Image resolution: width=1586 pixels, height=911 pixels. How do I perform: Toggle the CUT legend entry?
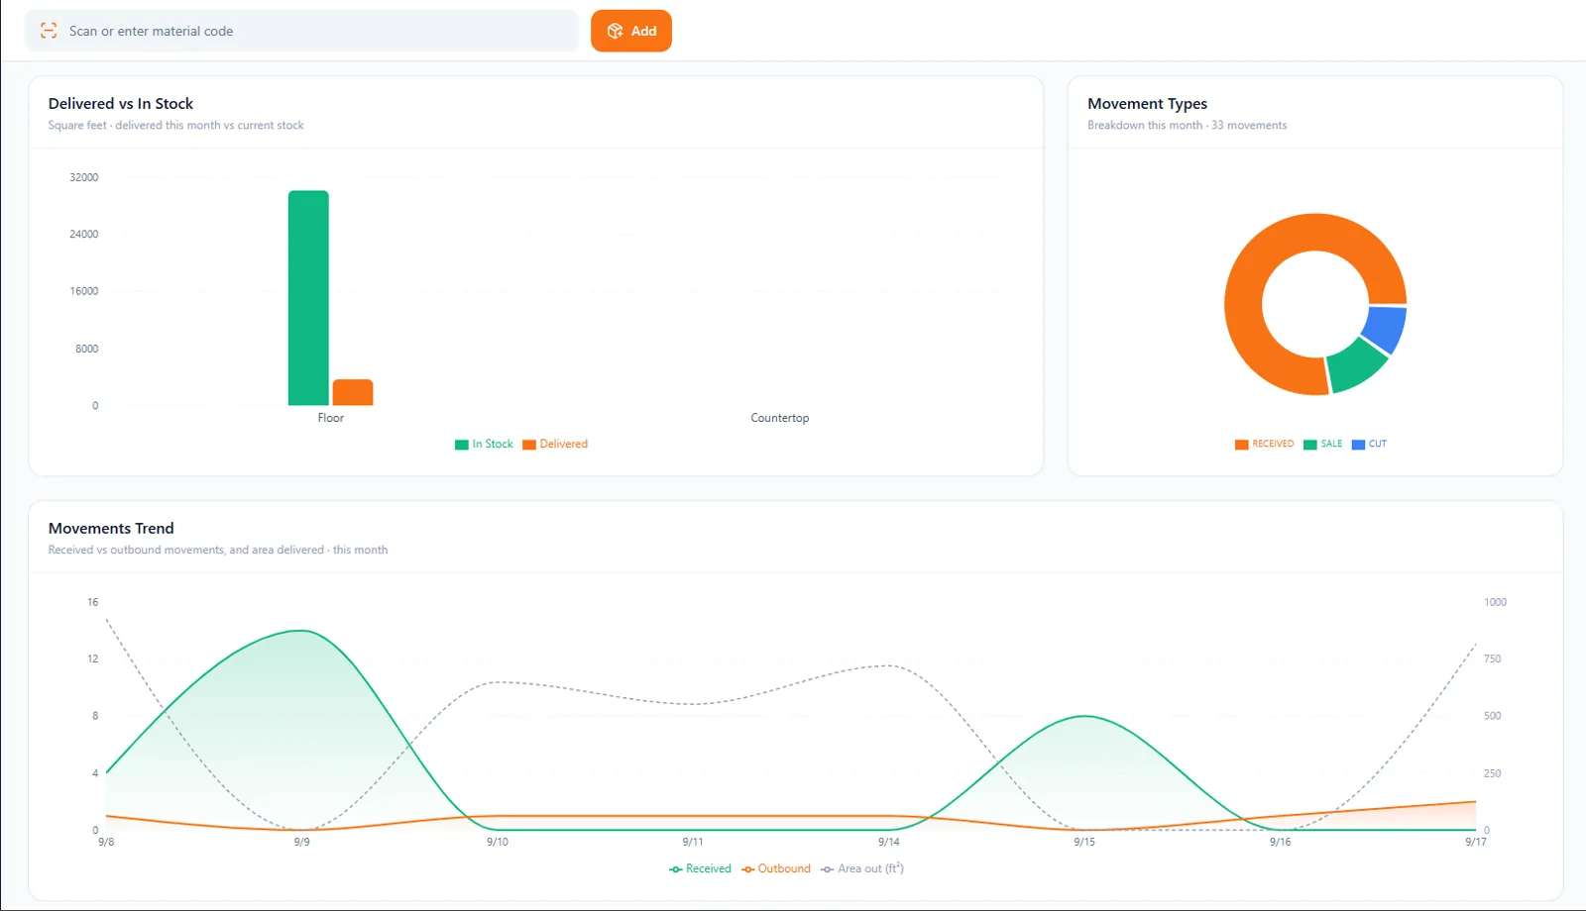[x=1369, y=444]
